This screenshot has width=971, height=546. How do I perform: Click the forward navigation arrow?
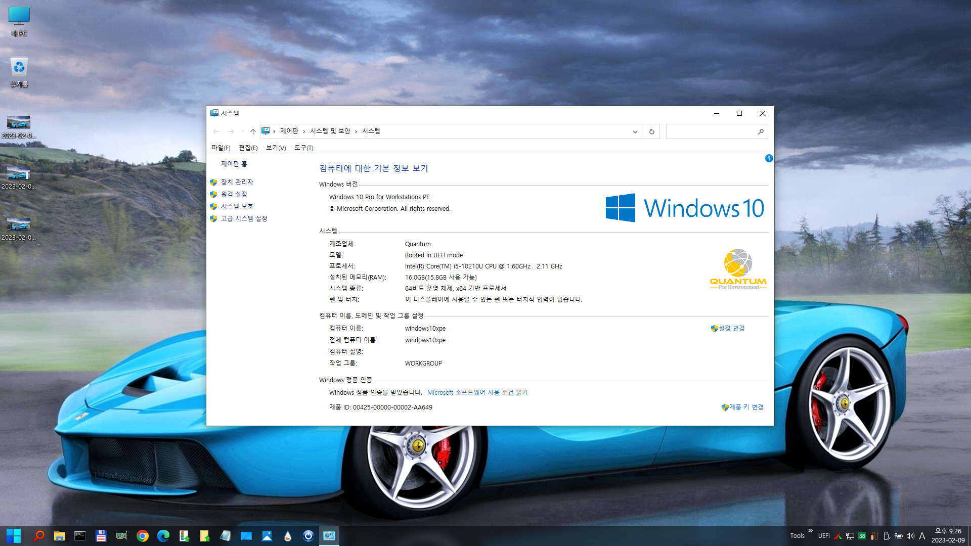pyautogui.click(x=231, y=131)
